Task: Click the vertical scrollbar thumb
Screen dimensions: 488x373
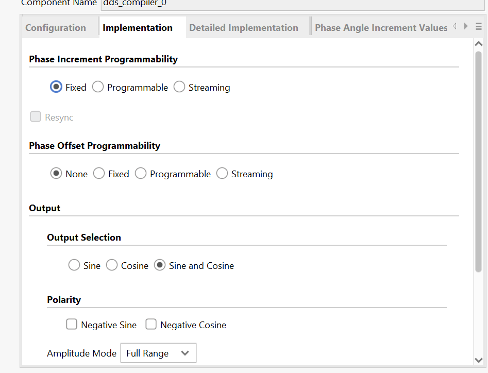Action: pyautogui.click(x=478, y=160)
